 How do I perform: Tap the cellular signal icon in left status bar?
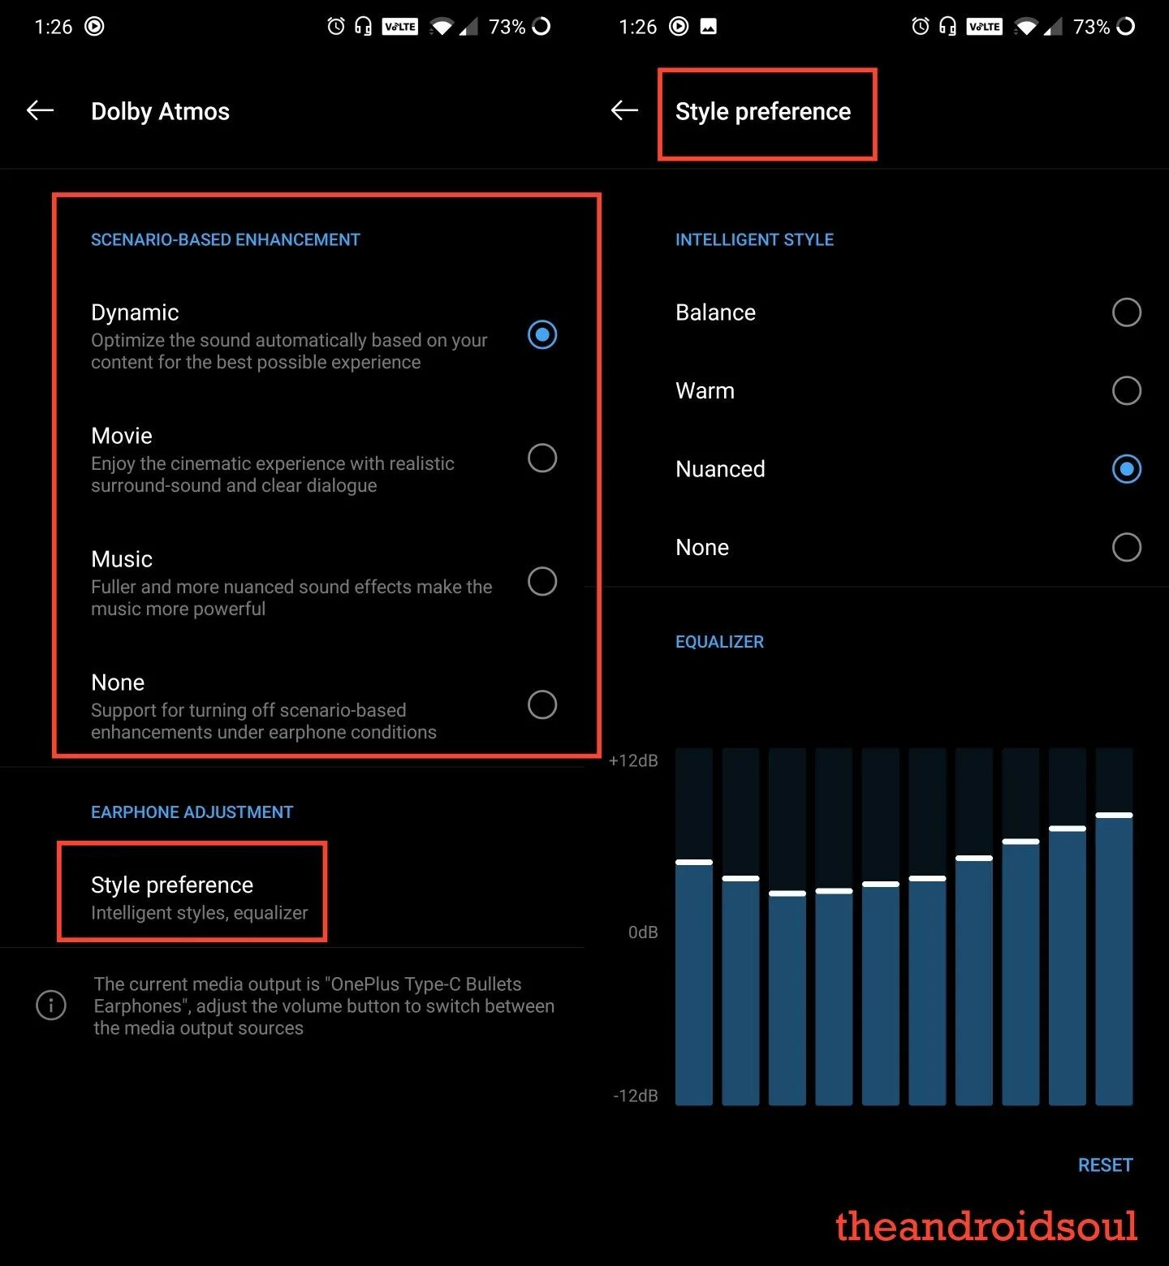(x=468, y=27)
